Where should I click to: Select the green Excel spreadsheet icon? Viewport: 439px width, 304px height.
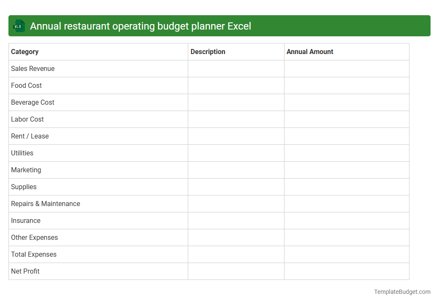pos(19,26)
